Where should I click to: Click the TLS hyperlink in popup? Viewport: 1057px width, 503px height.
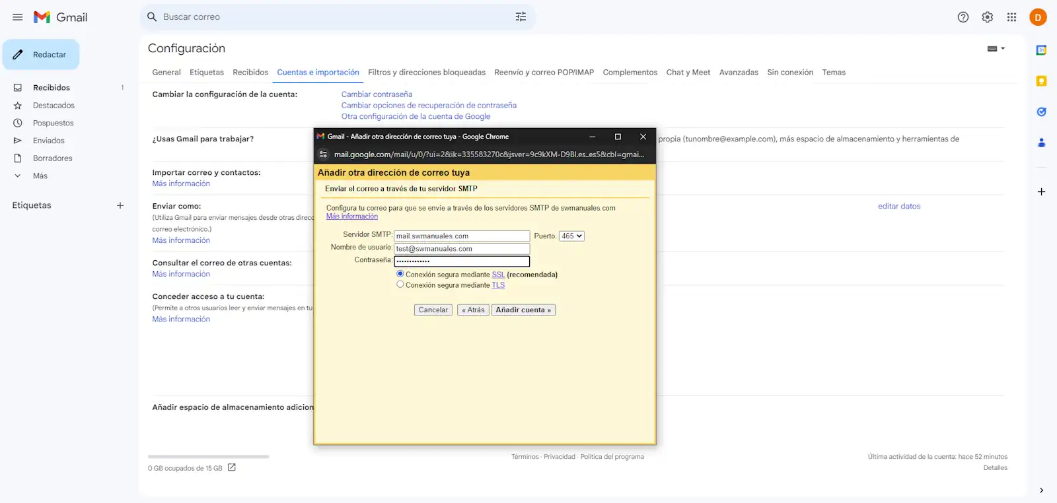coord(498,285)
